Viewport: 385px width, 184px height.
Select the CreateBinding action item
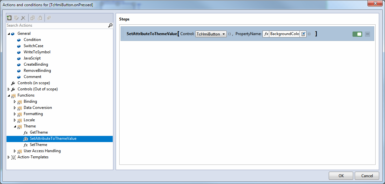36,64
